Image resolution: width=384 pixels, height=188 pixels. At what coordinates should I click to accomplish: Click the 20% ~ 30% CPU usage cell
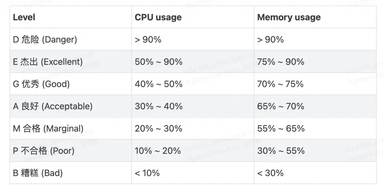point(158,129)
